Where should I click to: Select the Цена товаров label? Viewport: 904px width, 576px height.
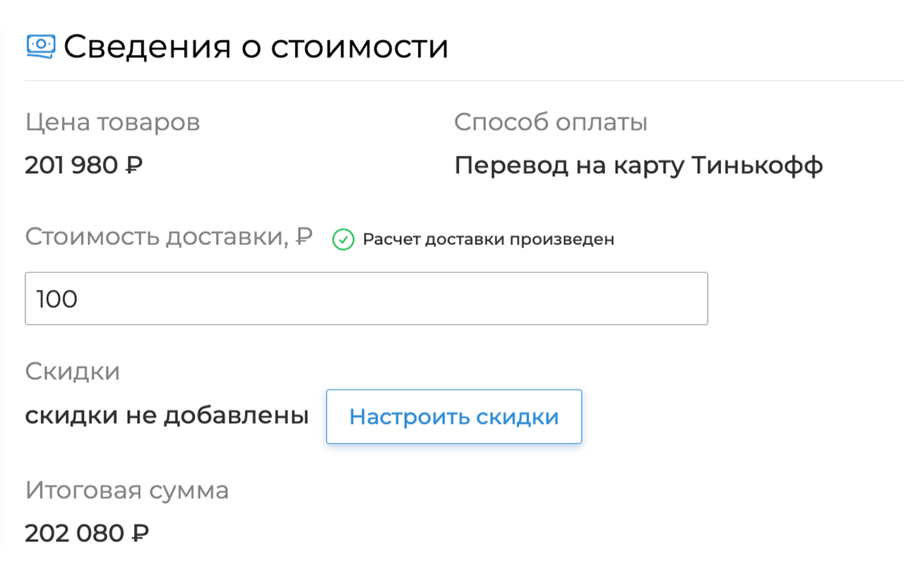112,123
